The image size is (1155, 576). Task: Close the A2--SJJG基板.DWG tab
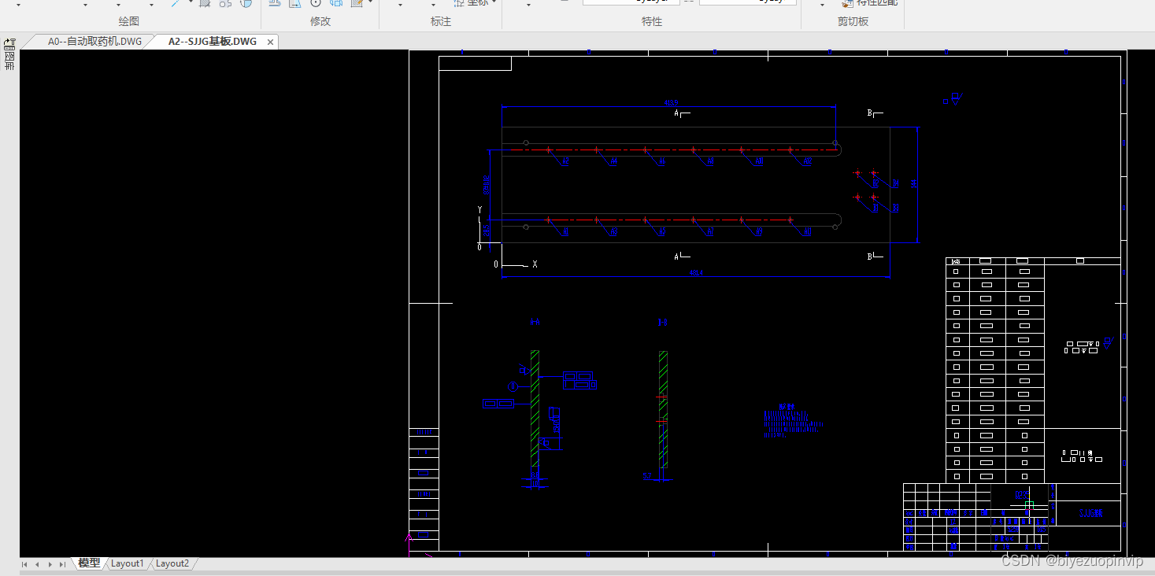(271, 42)
